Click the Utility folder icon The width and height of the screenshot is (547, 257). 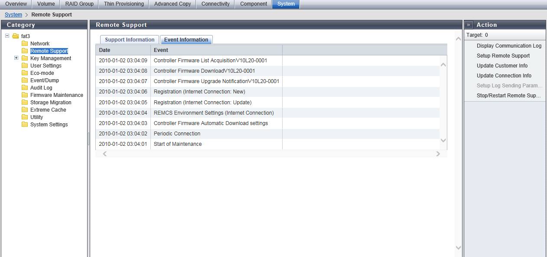[25, 117]
